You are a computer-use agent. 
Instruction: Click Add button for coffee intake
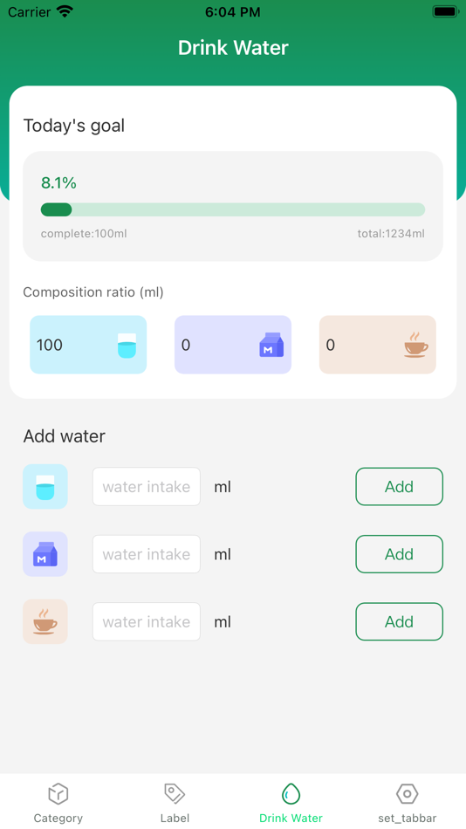399,621
